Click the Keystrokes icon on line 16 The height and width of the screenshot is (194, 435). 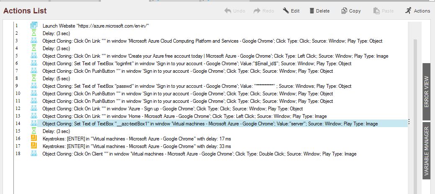point(34,139)
